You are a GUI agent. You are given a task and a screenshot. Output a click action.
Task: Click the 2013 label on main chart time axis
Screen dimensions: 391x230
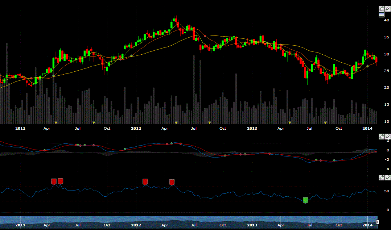(252, 129)
